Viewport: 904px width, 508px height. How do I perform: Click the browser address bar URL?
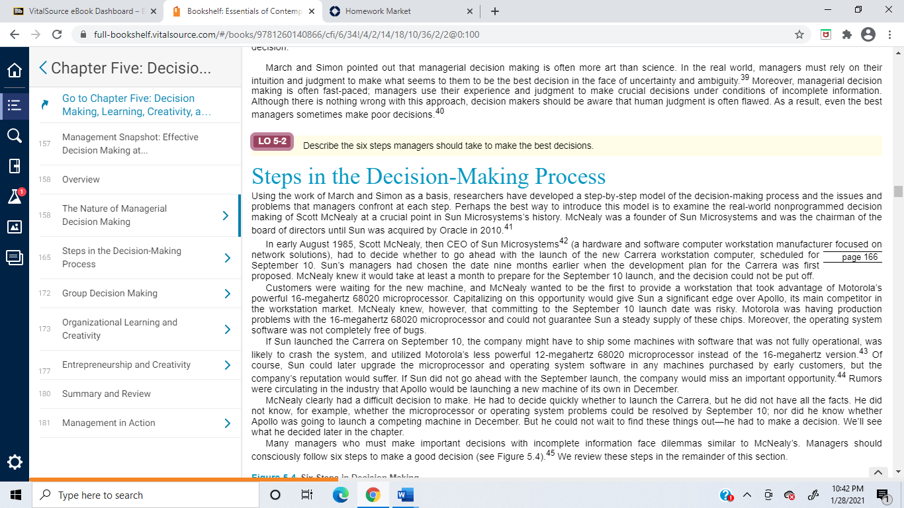(287, 34)
